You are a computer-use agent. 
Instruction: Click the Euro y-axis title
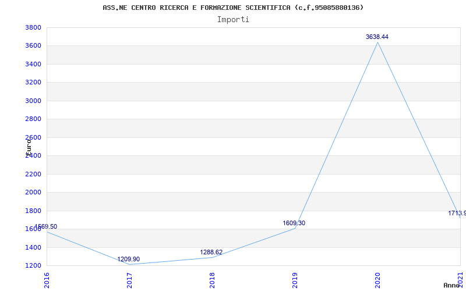pos(29,147)
